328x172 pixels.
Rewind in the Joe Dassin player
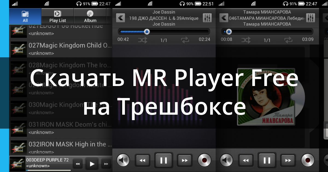coord(143,160)
